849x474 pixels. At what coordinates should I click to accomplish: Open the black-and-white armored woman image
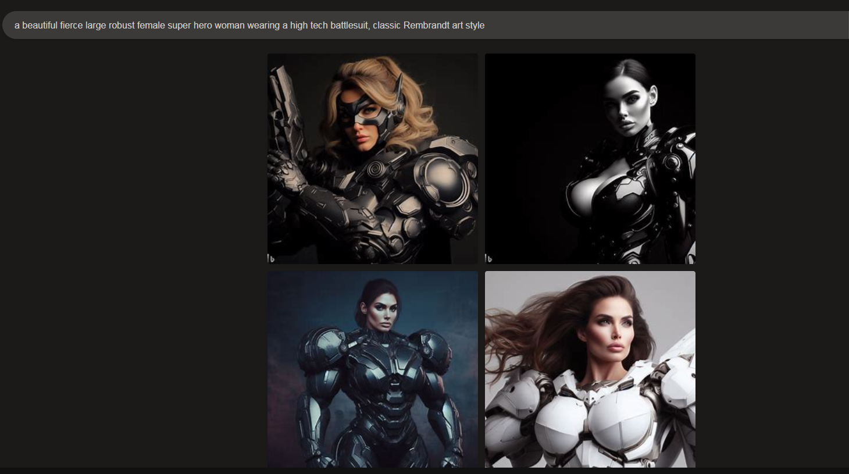590,158
